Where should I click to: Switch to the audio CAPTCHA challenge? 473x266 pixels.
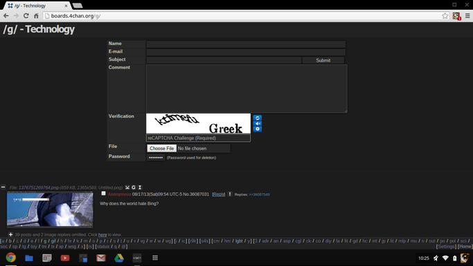(x=258, y=124)
